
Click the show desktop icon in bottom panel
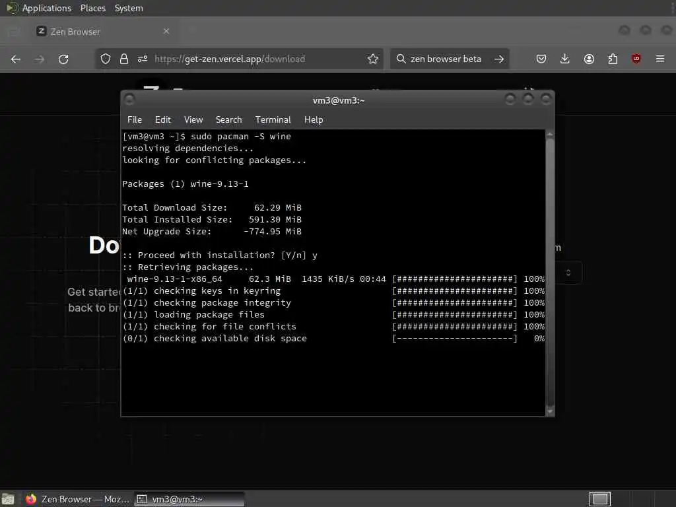point(8,499)
